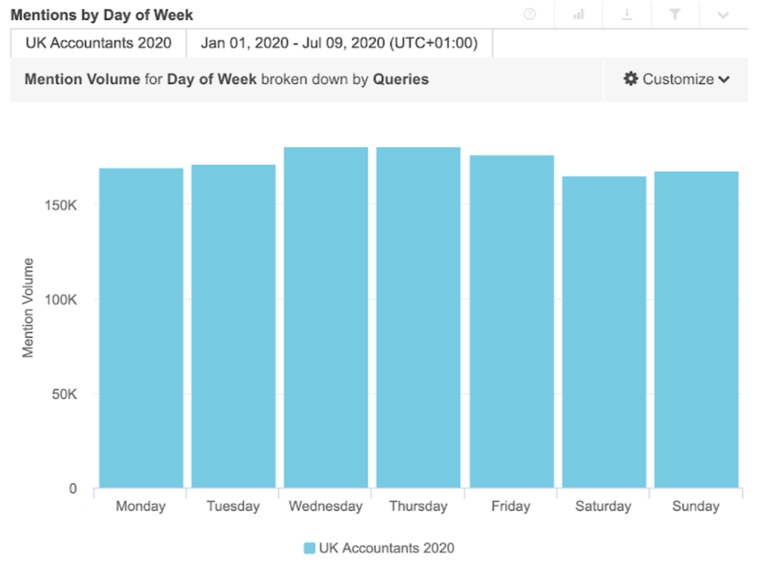Viewport: 773px width, 571px height.
Task: Click the Customize gear icon
Action: pos(631,79)
